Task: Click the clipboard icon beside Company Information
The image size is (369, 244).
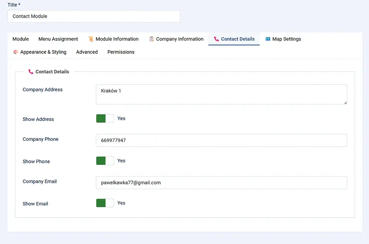Action: click(x=151, y=39)
